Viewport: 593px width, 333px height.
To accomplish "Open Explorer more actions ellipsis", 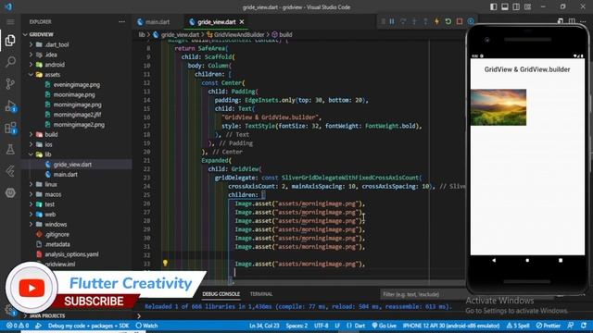I will point(121,22).
